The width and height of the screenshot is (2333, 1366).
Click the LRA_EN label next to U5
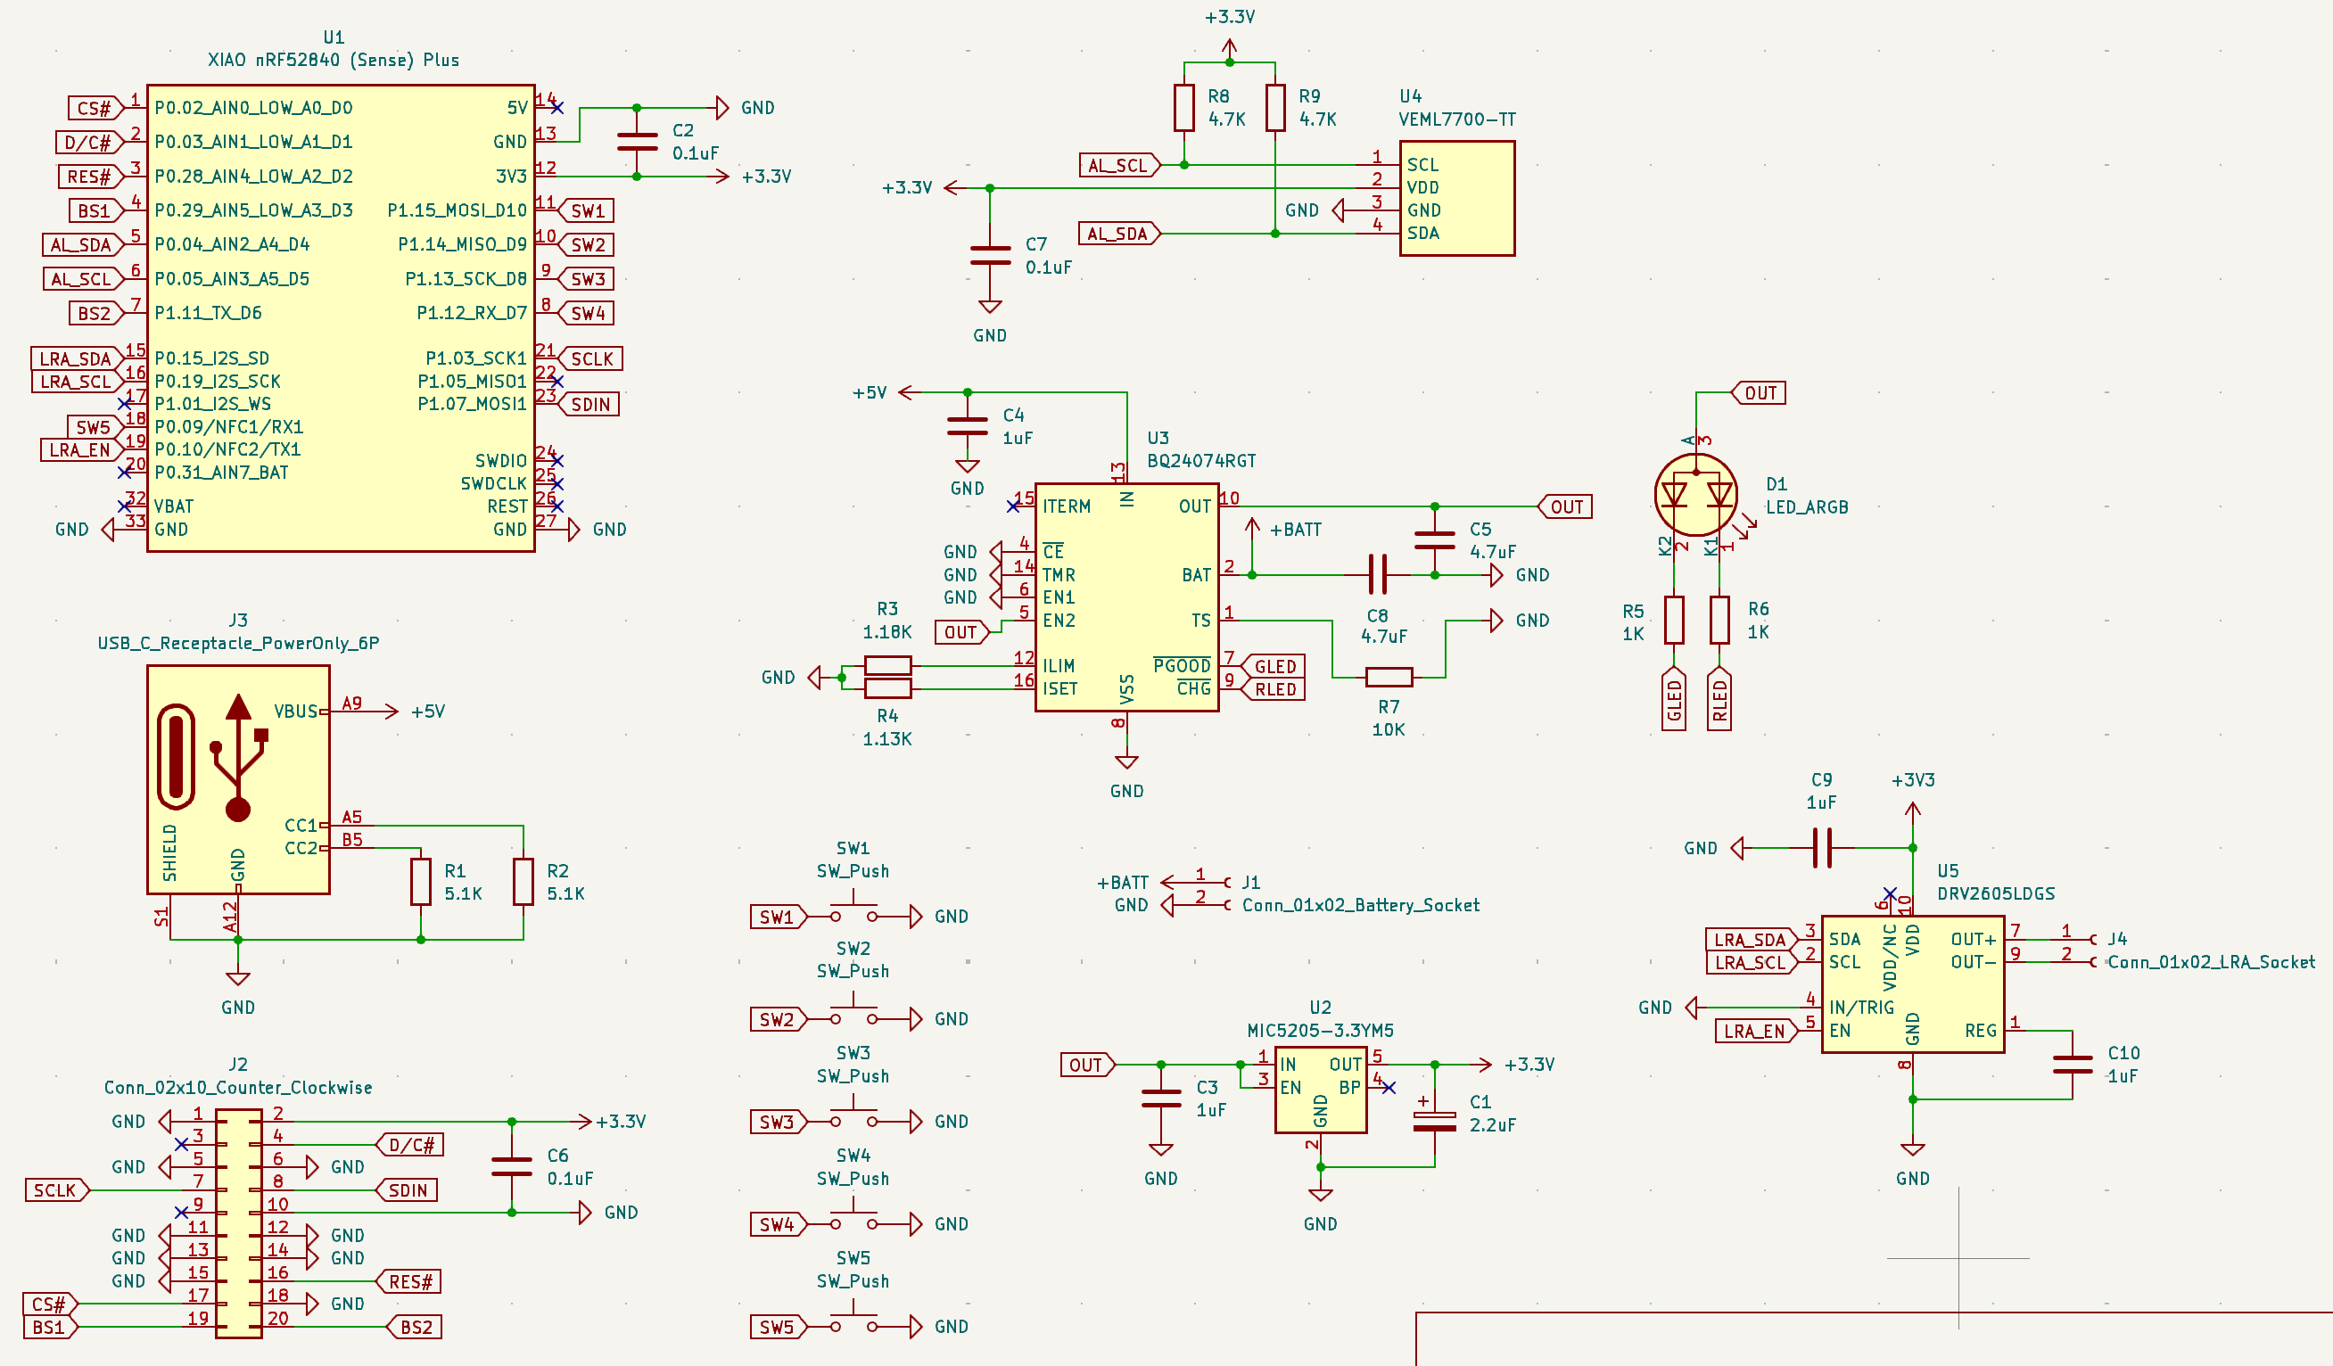tap(1755, 1031)
